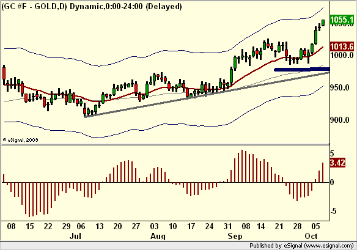Click the date label '21' on time axis
This screenshot has height=250, width=357.
click(279, 226)
